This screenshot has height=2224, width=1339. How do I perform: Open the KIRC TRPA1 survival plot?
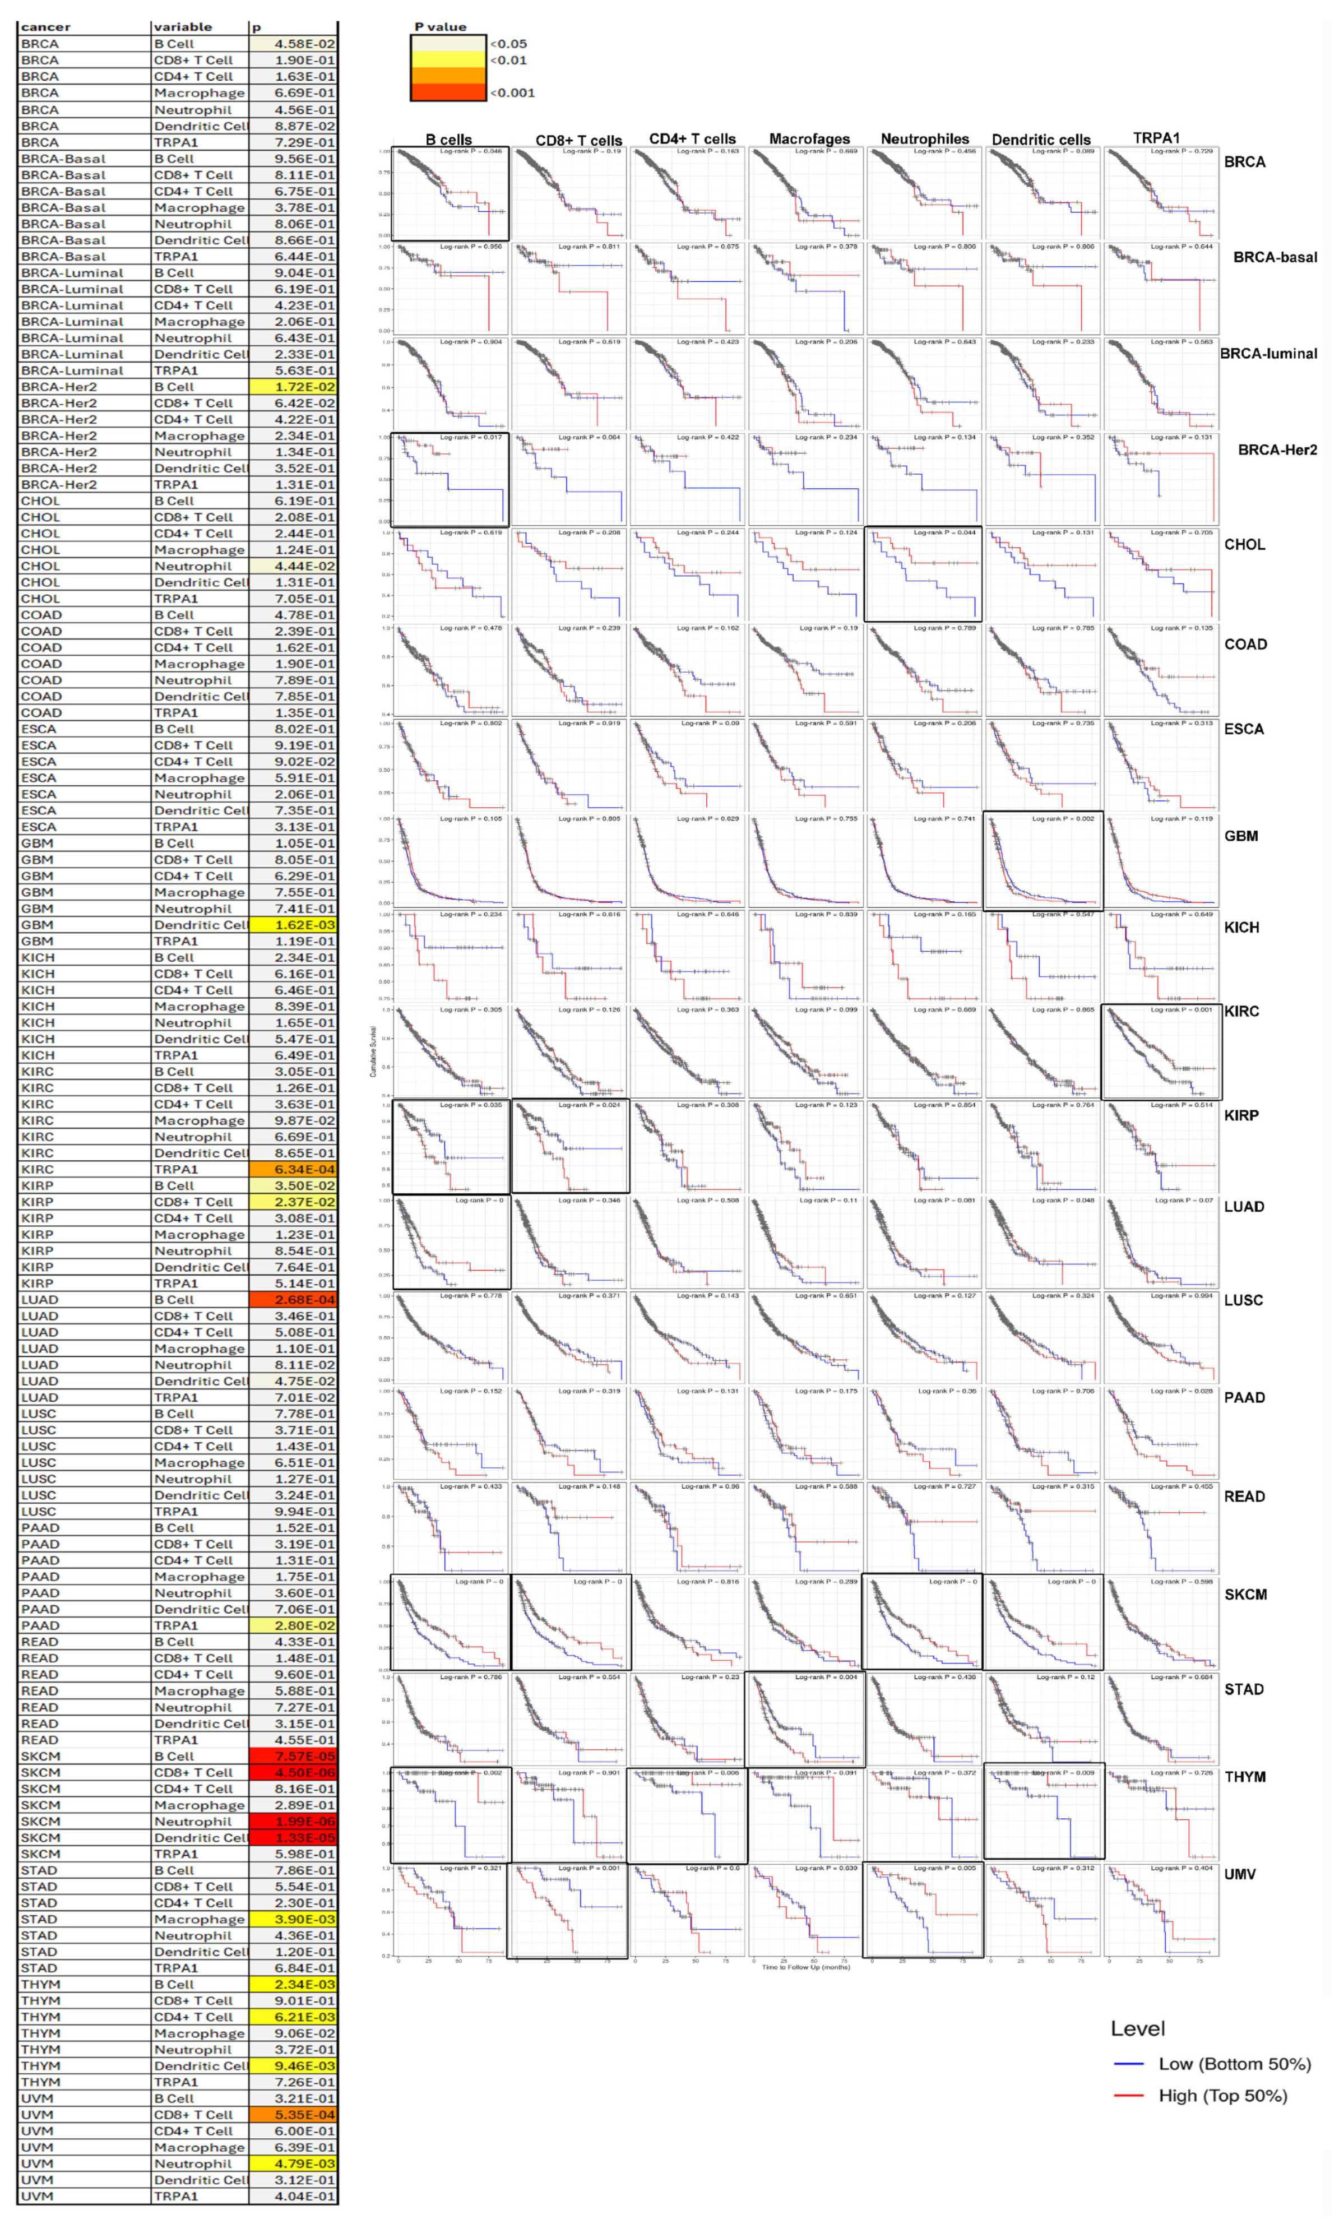(1161, 1051)
